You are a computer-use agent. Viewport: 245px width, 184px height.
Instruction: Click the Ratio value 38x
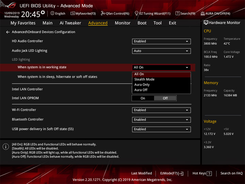pyautogui.click(x=206, y=70)
